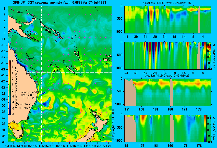Screen dimensions: 217x148
Task: Open the temperature section plot for lon=155
Action: (167, 19)
